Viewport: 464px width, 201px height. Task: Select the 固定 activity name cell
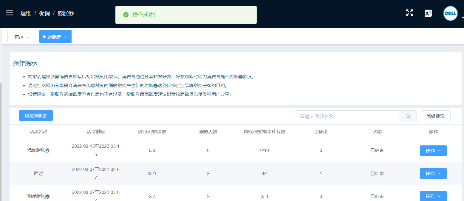[x=38, y=173]
